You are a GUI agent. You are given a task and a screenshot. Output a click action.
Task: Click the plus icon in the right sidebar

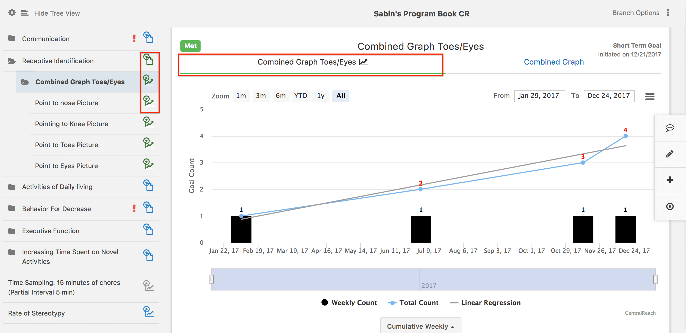pos(670,180)
